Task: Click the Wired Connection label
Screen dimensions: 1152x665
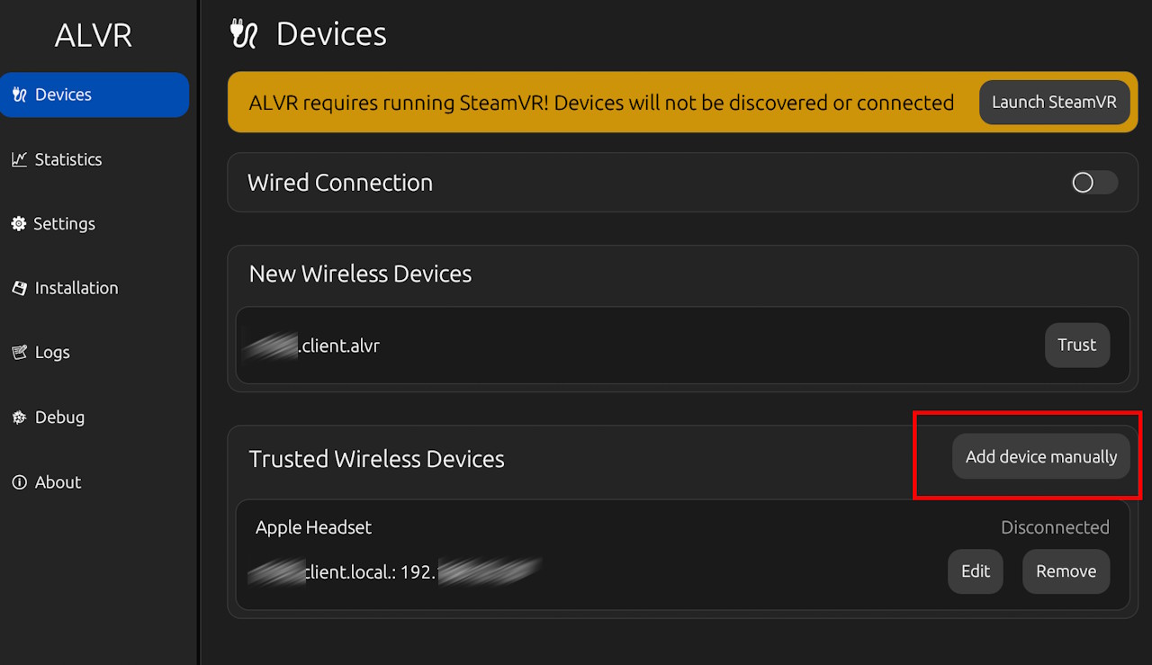Action: [340, 183]
